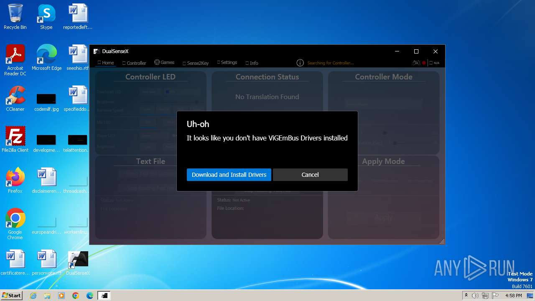The width and height of the screenshot is (535, 301).
Task: Open Windows Explorer from taskbar
Action: pyautogui.click(x=47, y=296)
